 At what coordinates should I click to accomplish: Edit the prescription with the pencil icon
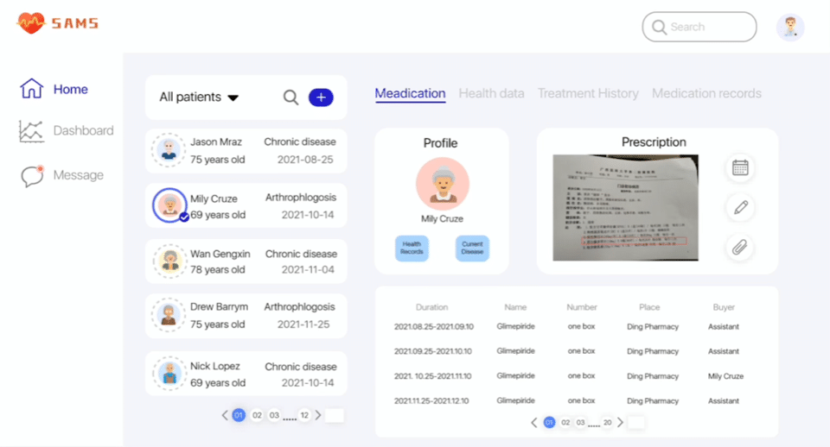[x=740, y=207]
